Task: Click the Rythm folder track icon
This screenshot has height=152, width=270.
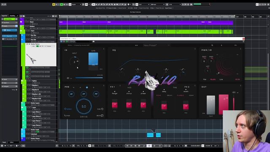Action: [x=22, y=81]
